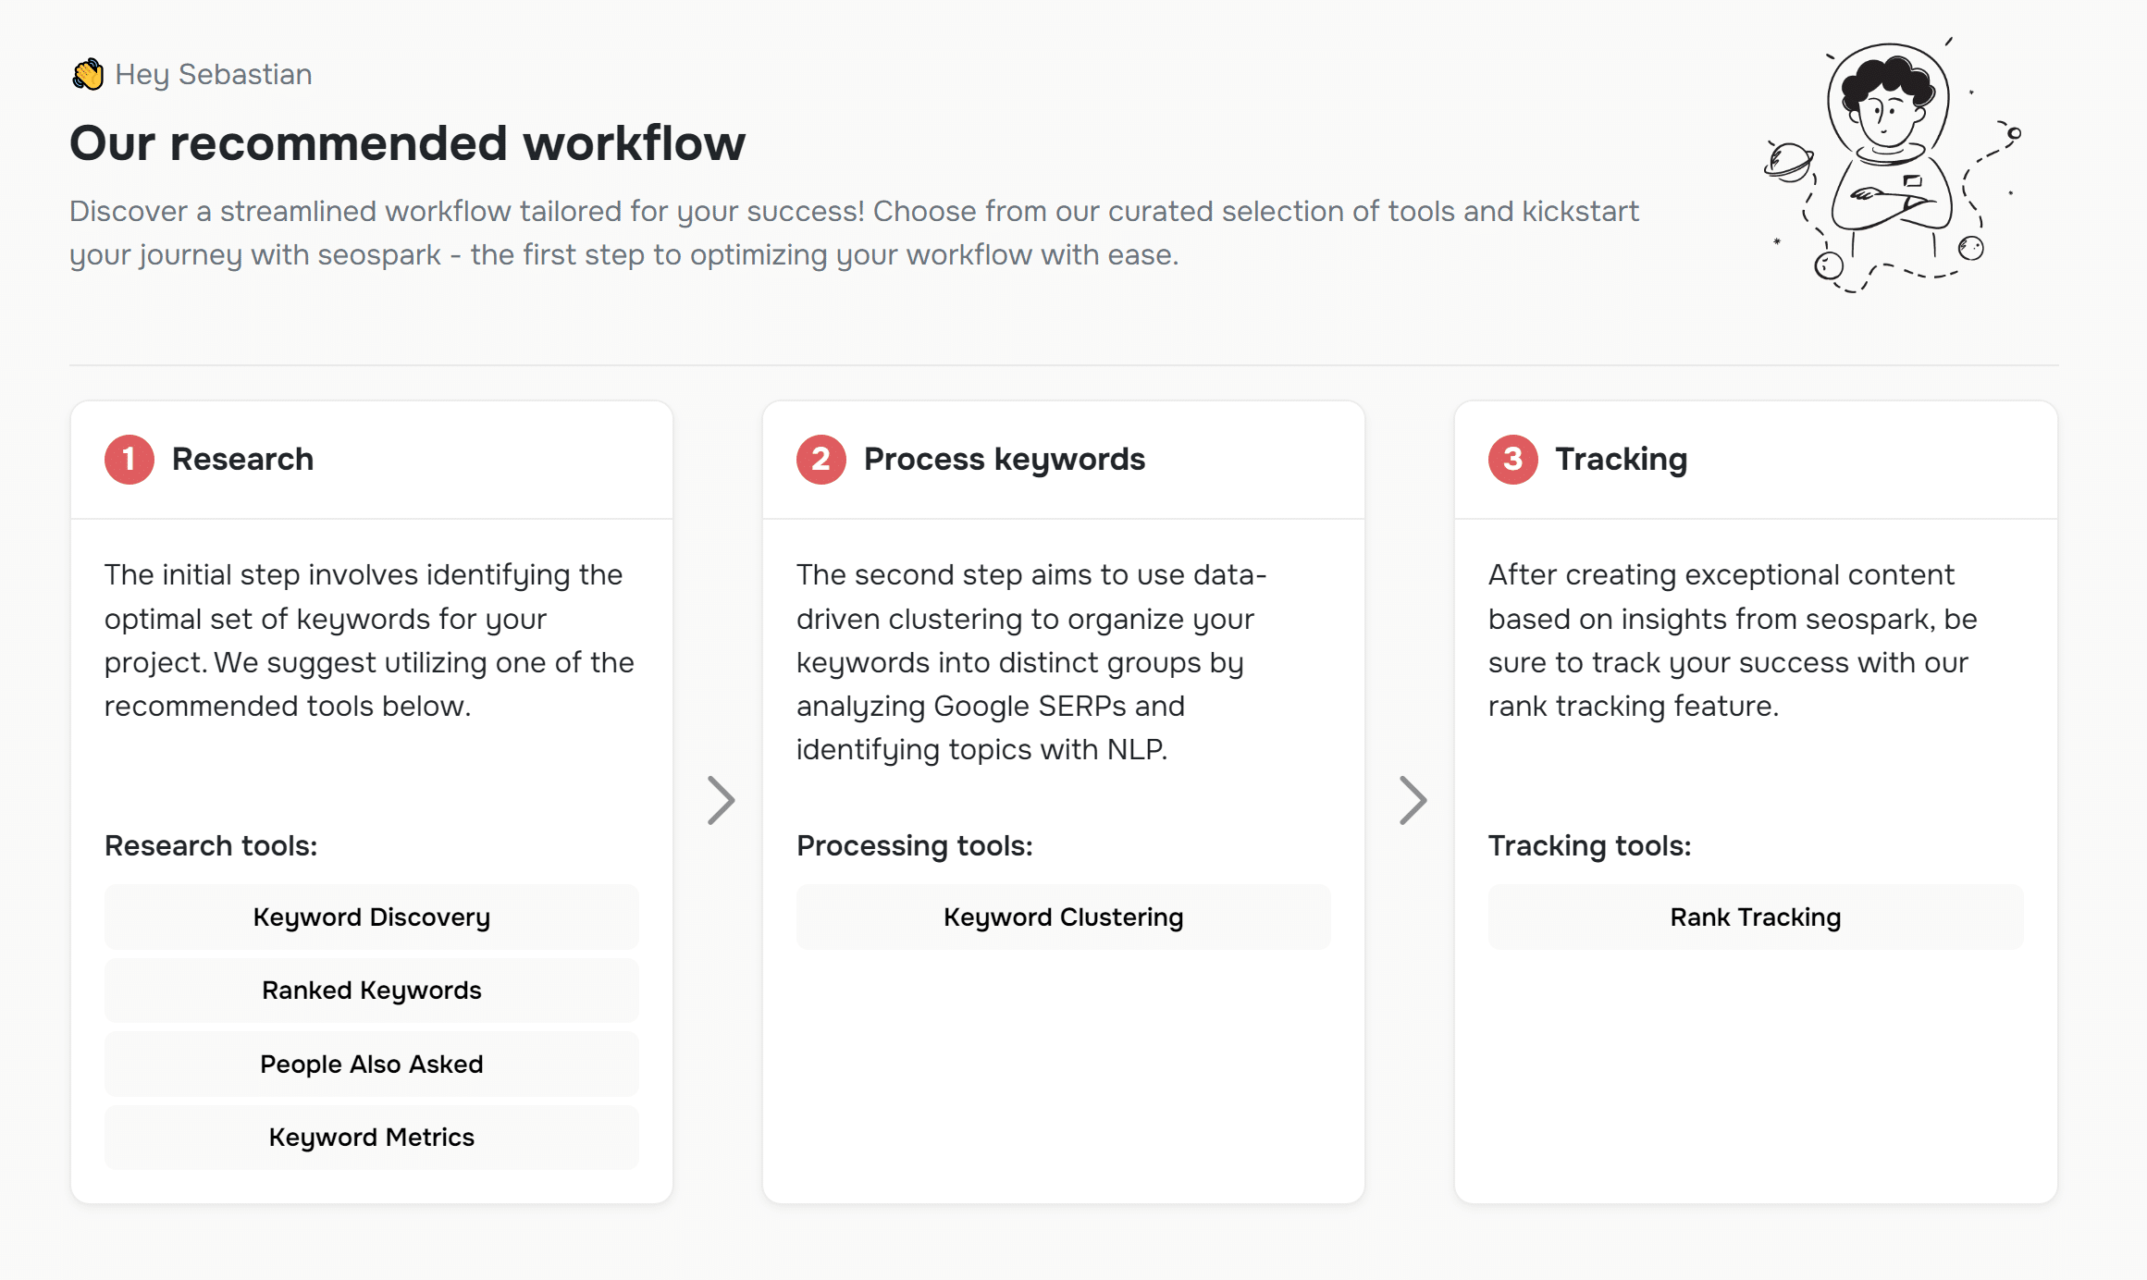Open the Ranked Keywords tool

[372, 991]
